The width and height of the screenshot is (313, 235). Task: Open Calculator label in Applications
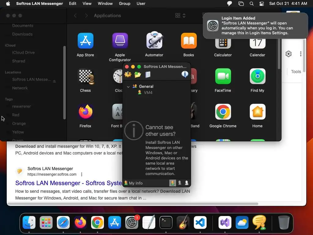pos(223,55)
